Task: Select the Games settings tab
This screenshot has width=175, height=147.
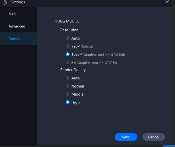Action: [x=18, y=39]
